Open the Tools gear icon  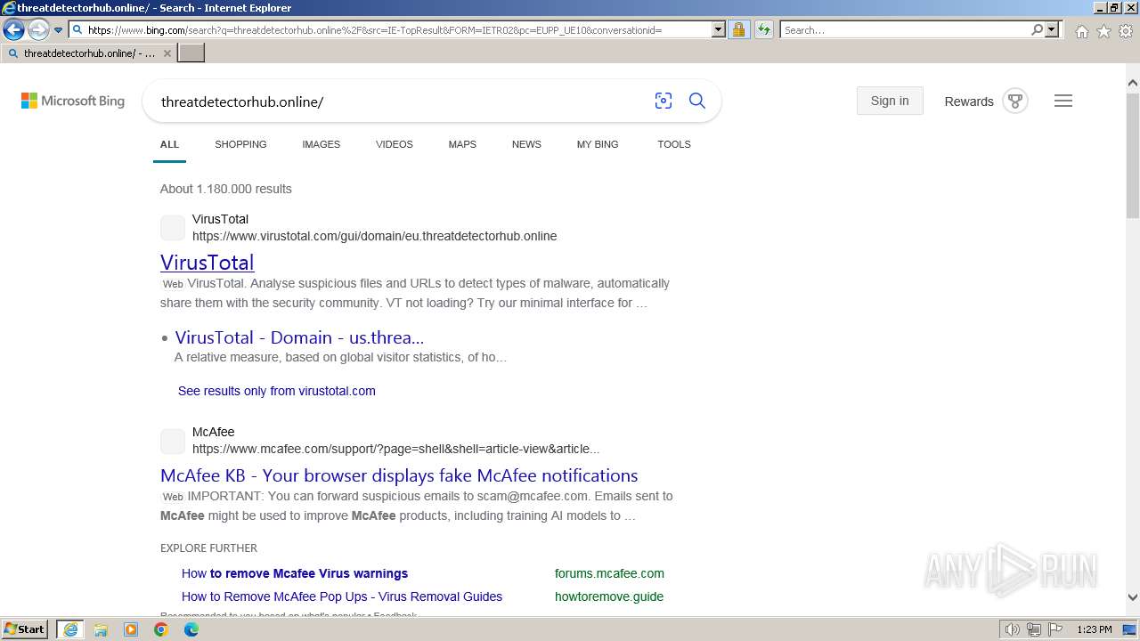[1126, 31]
